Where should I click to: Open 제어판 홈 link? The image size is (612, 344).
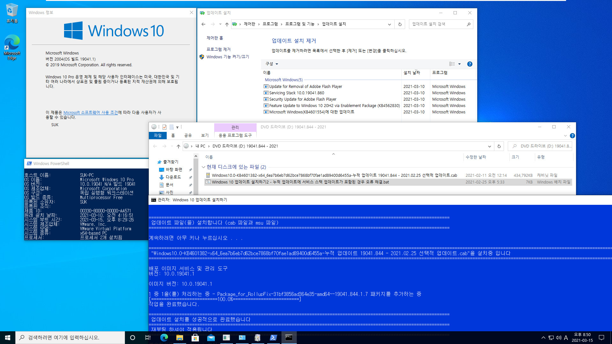tap(215, 38)
